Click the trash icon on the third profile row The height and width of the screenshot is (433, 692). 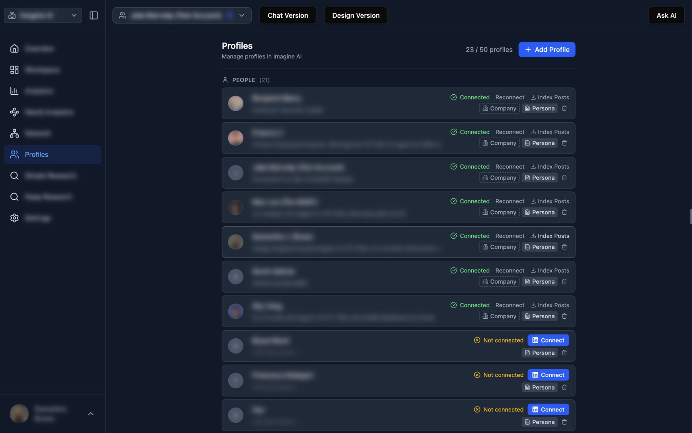(564, 178)
